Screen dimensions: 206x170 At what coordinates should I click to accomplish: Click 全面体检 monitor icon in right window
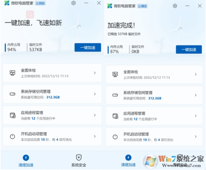click(x=115, y=74)
